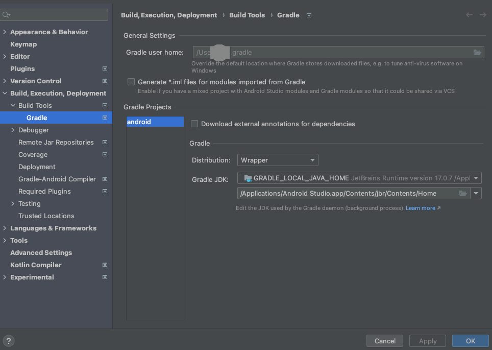This screenshot has width=492, height=350.
Task: Click project-level icon next to Remote Jar Repositories
Action: click(x=105, y=142)
